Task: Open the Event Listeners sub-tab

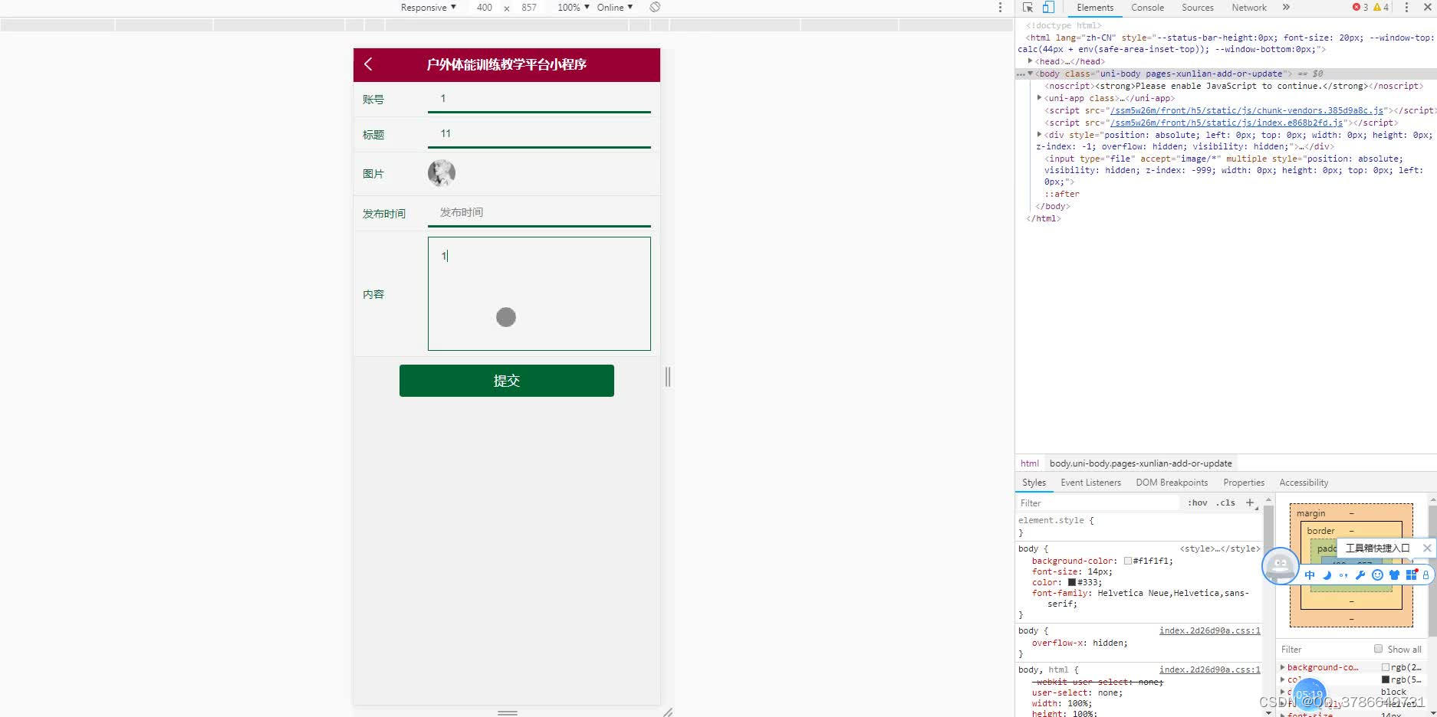Action: click(x=1090, y=483)
